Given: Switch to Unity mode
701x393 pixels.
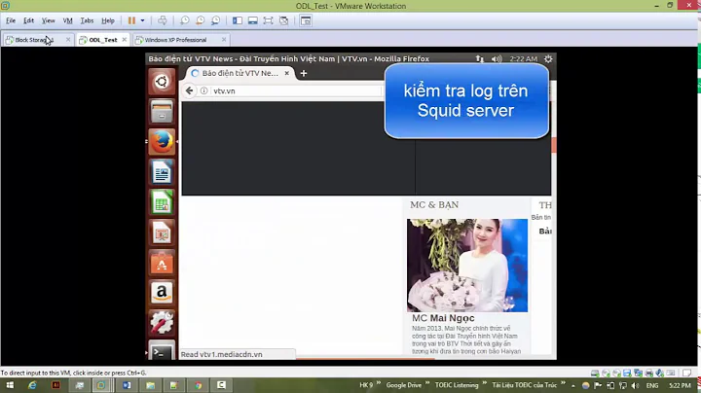Looking at the screenshot, I should 283,20.
